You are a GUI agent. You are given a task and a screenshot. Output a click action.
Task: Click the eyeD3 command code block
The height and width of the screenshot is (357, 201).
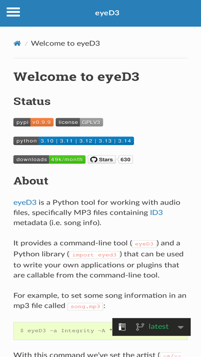(x=100, y=331)
